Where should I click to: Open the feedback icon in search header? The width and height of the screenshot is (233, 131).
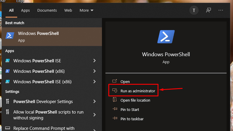coord(208,10)
